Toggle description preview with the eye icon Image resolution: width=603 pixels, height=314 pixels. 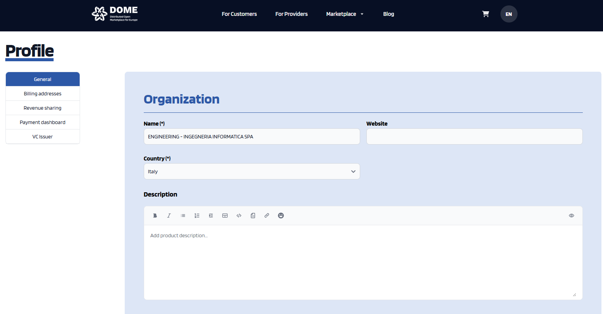click(x=572, y=216)
